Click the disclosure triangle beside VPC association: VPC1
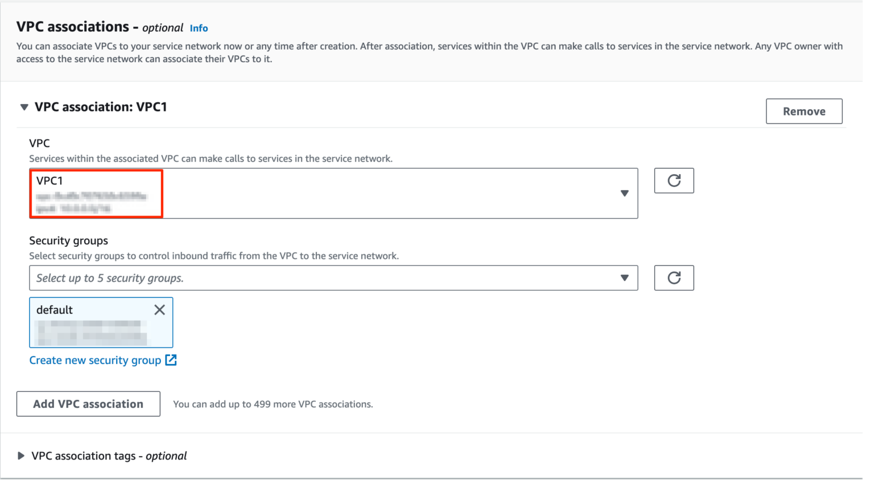879x480 pixels. [x=23, y=107]
